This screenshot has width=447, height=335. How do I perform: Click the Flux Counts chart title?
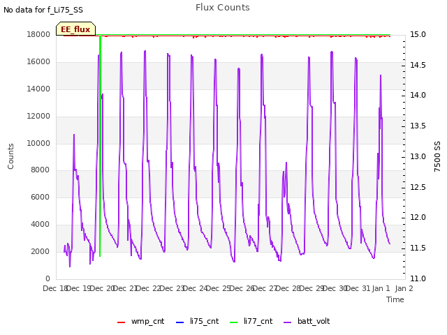point(223,8)
